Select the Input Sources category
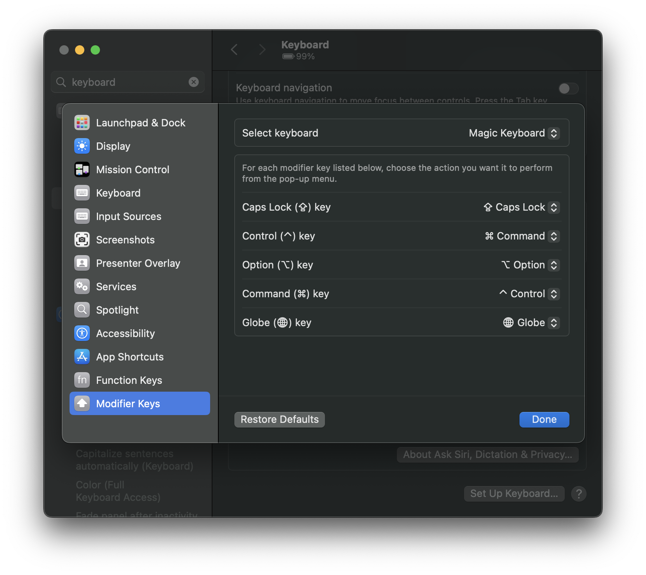646x575 pixels. point(140,217)
